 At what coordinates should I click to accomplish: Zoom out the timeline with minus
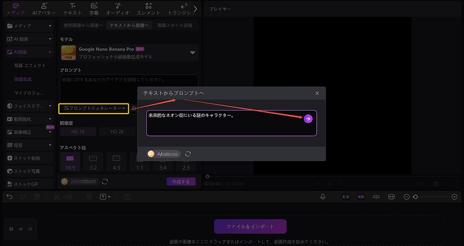click(x=407, y=197)
